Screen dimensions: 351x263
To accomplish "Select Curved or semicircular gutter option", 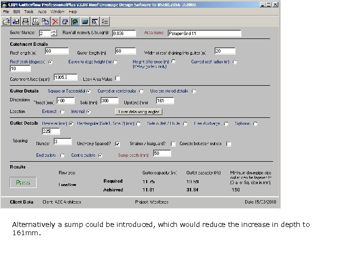I will (x=141, y=91).
